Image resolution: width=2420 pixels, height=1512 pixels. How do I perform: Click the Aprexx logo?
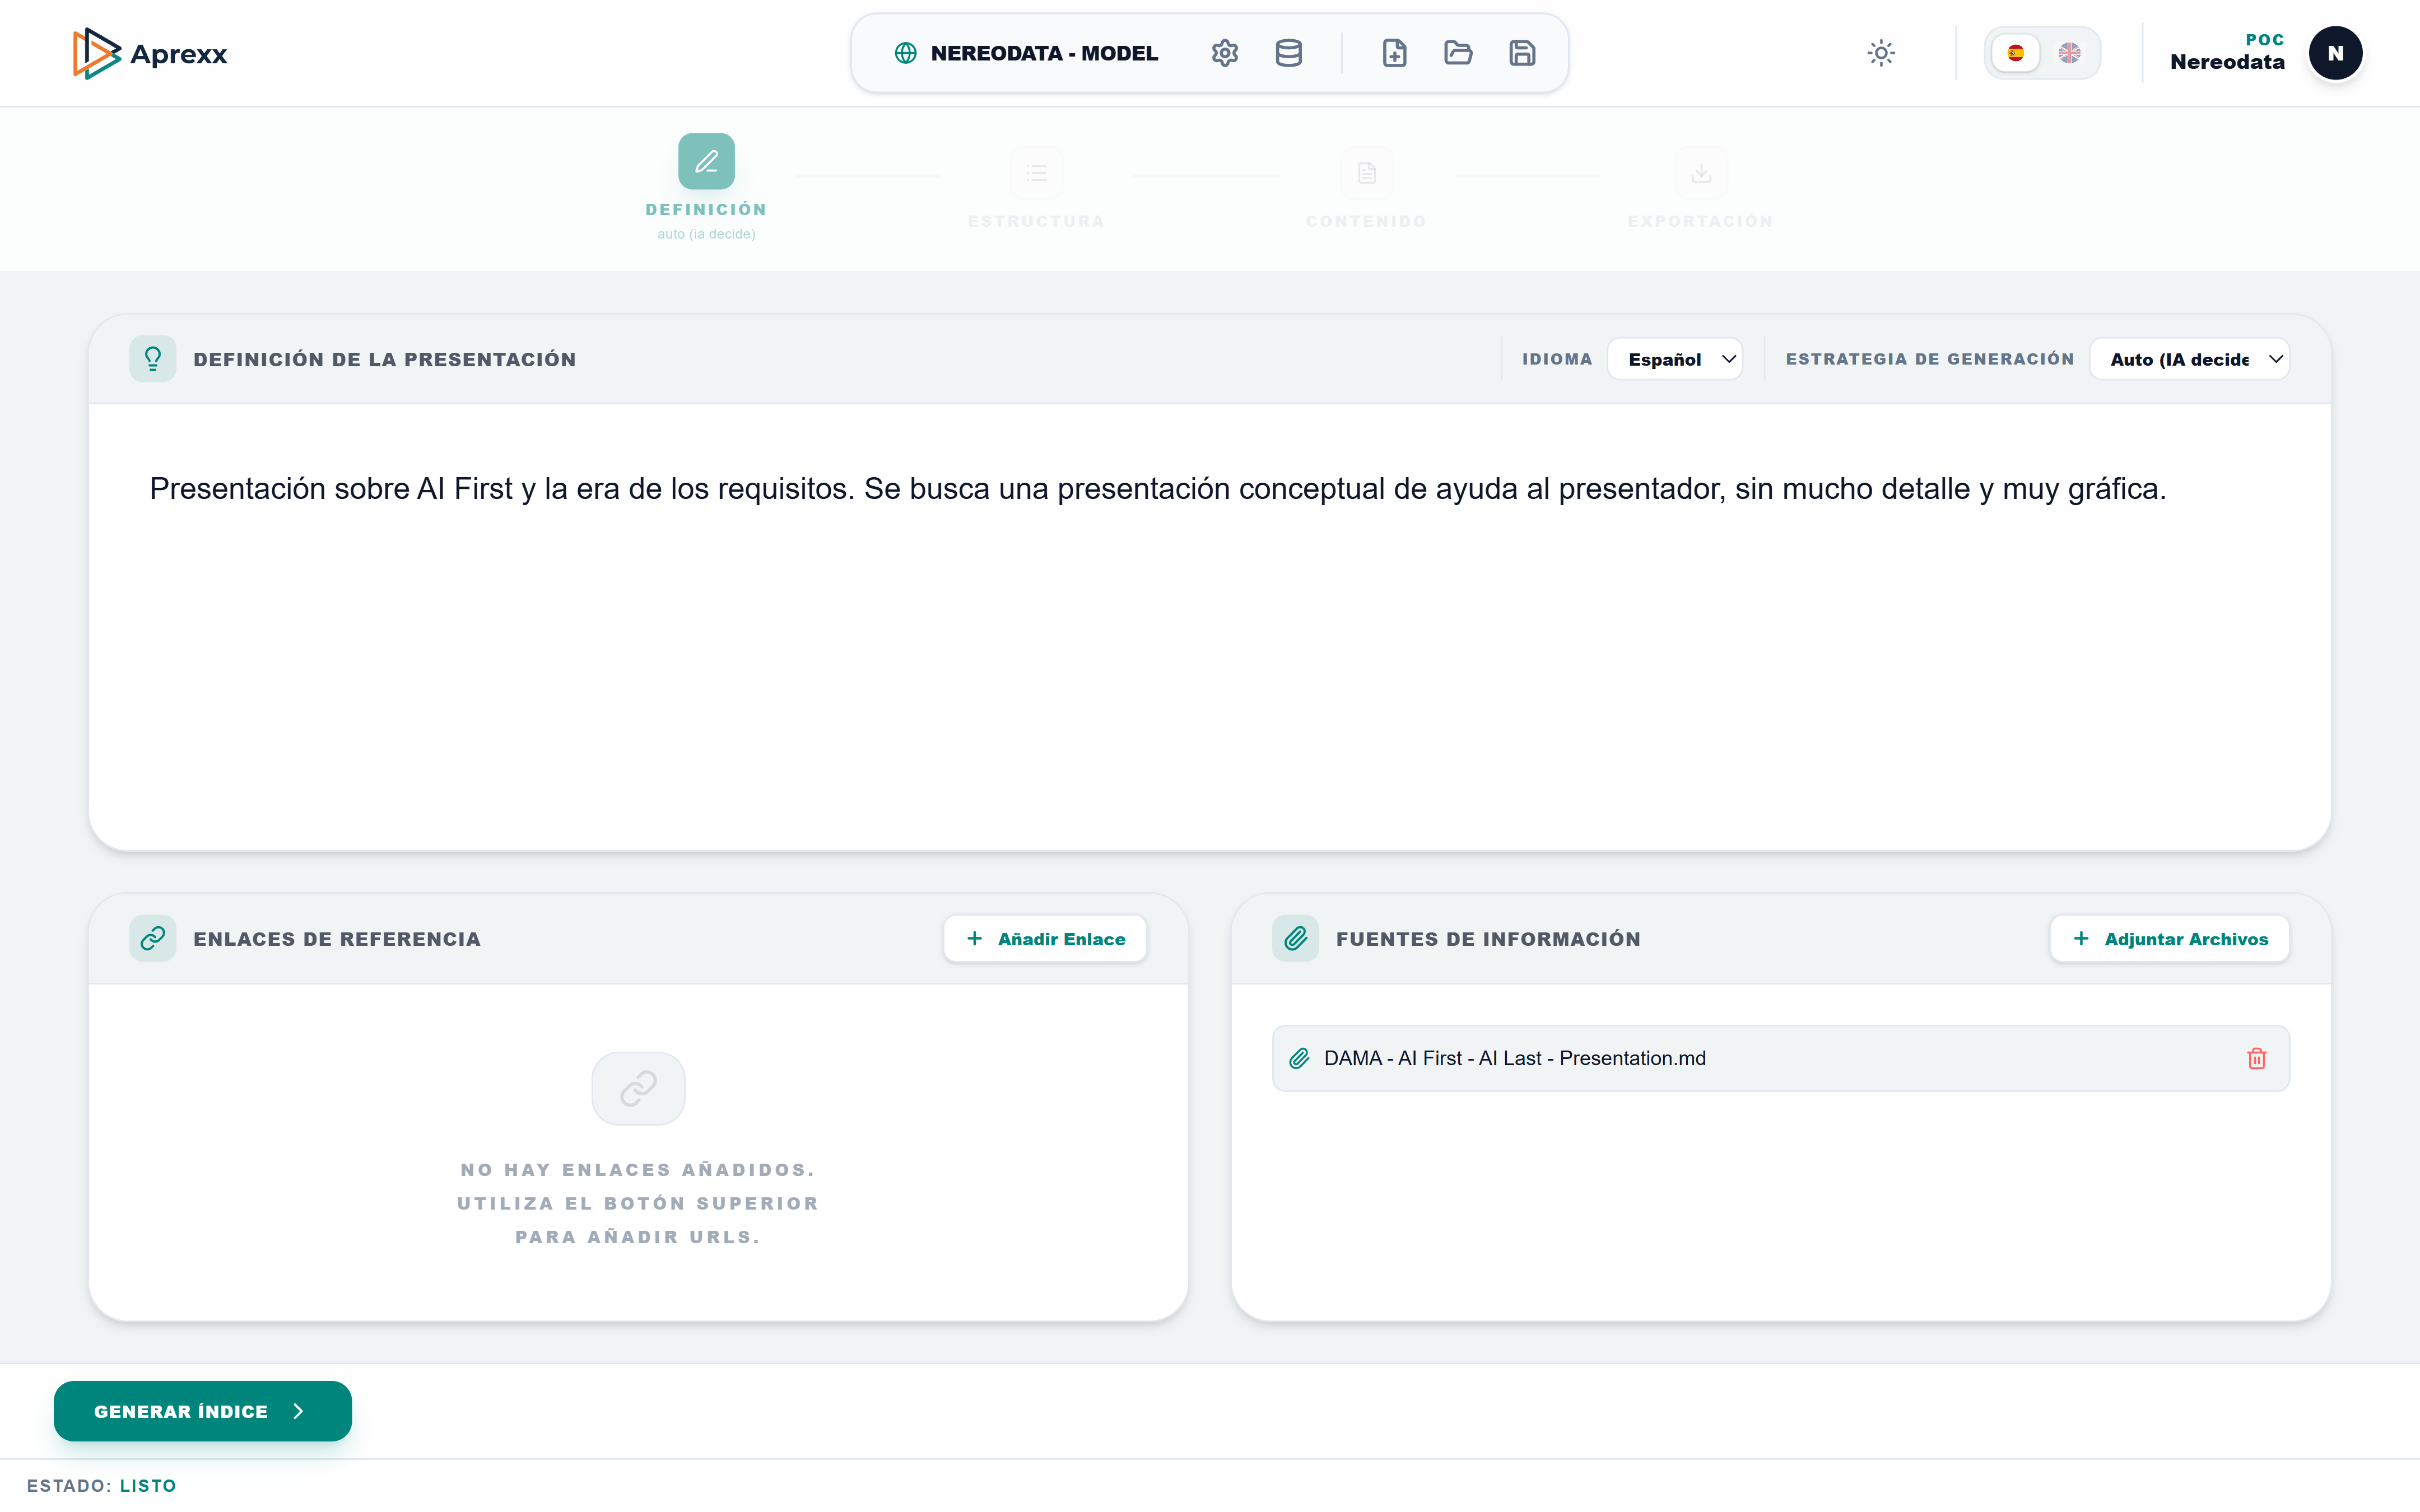150,53
